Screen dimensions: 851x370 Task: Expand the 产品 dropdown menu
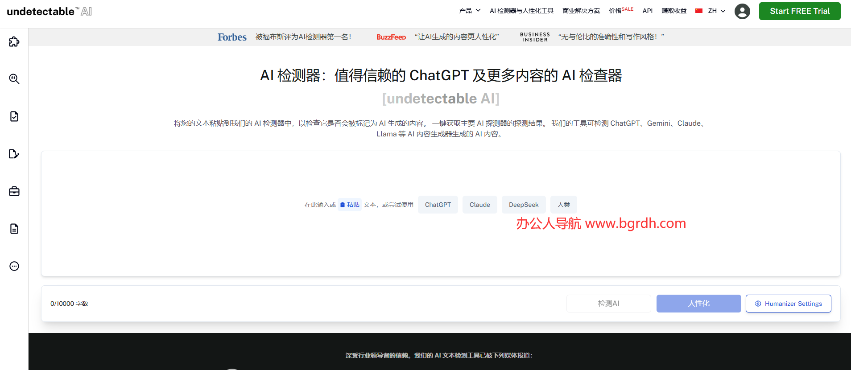(x=470, y=11)
